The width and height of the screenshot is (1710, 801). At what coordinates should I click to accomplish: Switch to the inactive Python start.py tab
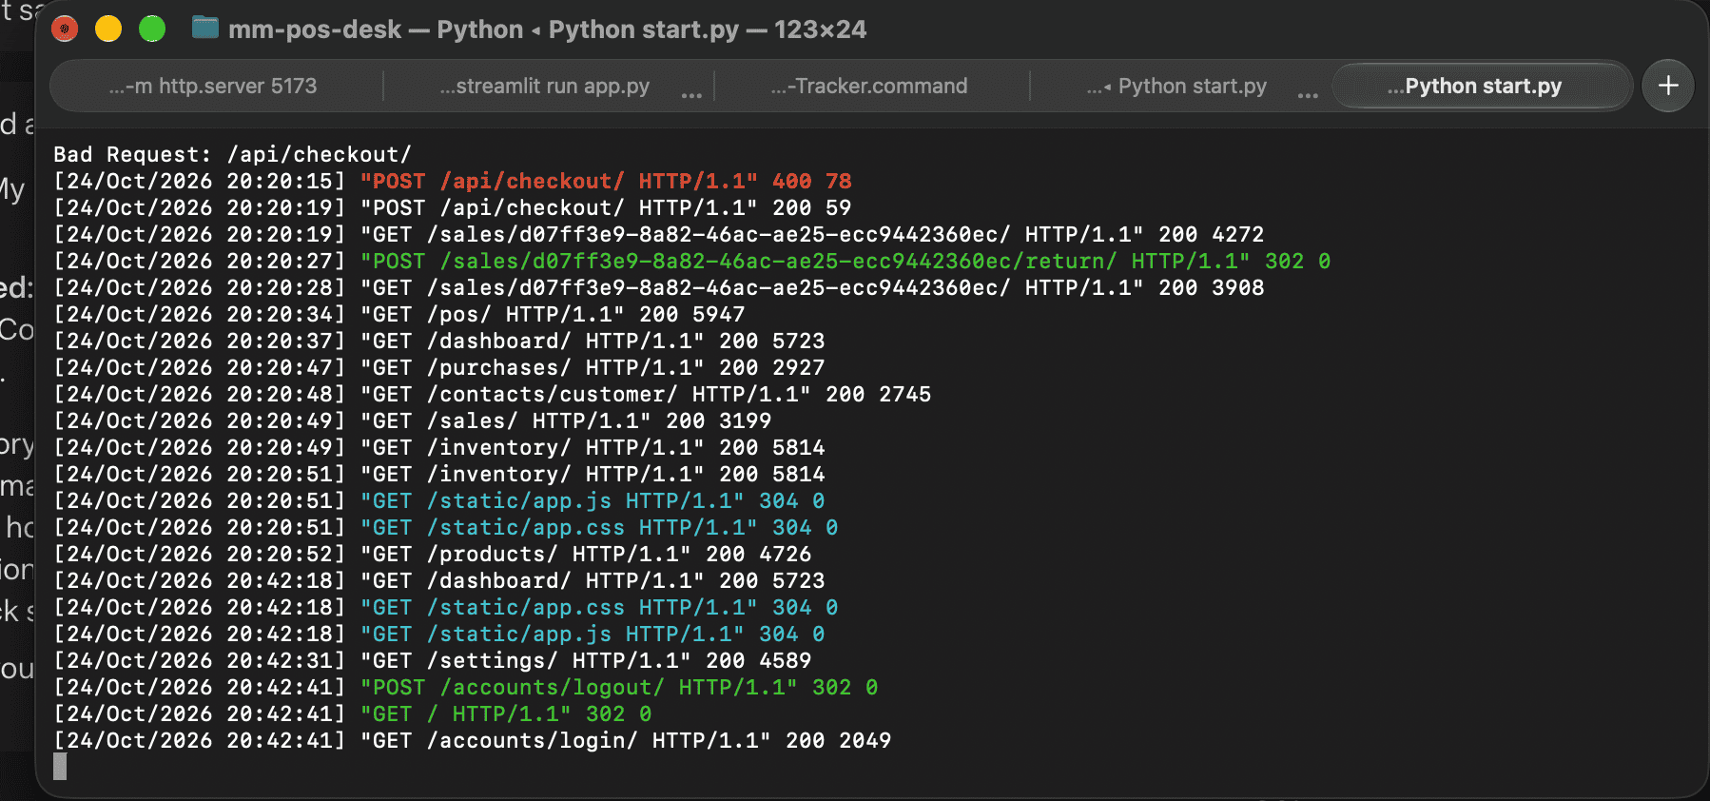(1176, 86)
